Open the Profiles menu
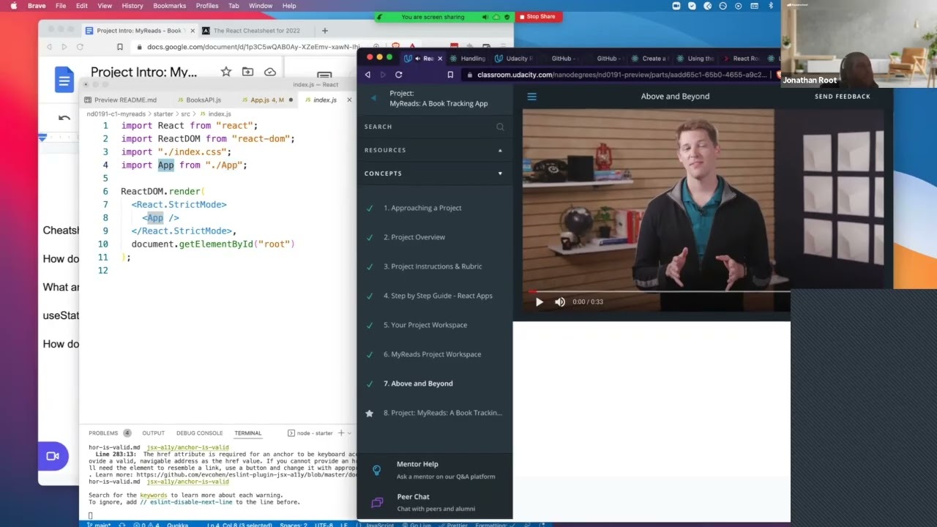Viewport: 937px width, 527px height. point(207,6)
